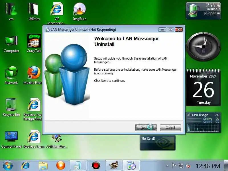Open the Windows Start menu
228x171 pixels.
click(8, 166)
